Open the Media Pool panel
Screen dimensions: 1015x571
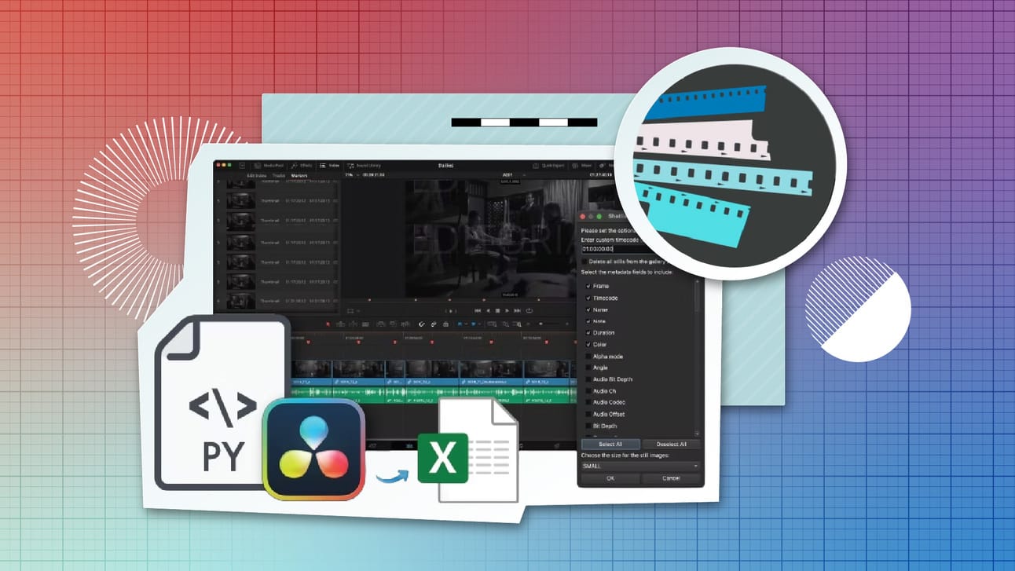coord(269,166)
